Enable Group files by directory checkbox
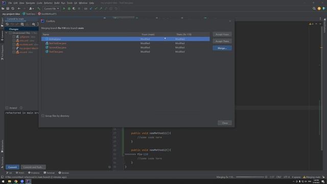The width and height of the screenshot is (327, 184). pyautogui.click(x=43, y=116)
